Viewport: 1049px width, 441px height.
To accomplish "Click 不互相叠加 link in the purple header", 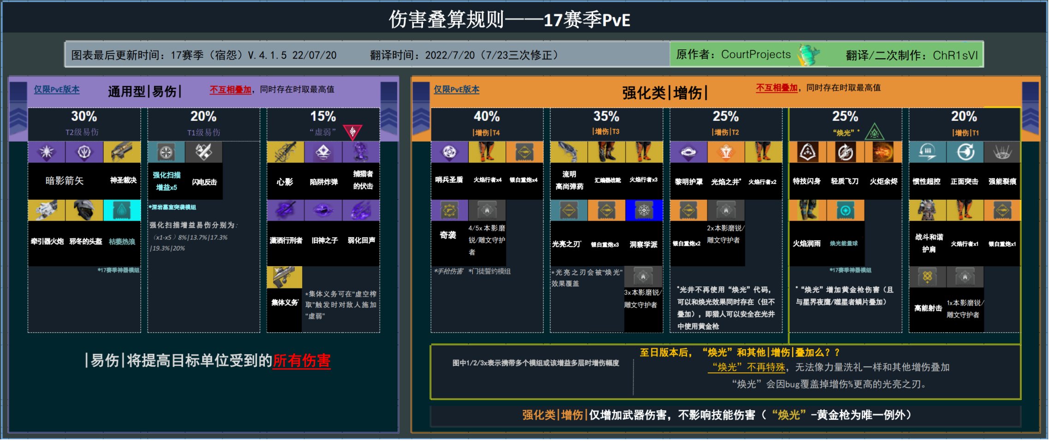I will [x=231, y=89].
